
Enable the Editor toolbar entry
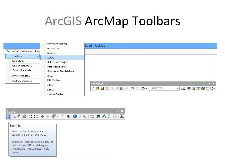pos(51,85)
